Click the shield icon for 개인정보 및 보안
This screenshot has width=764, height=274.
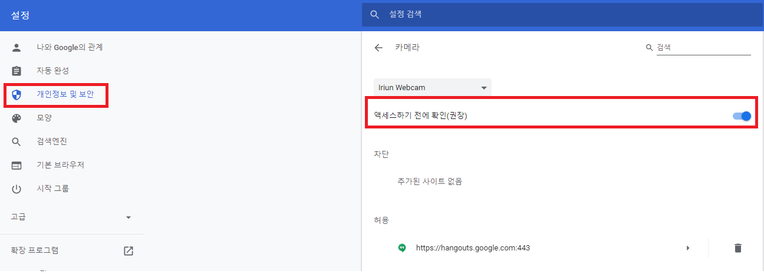click(17, 94)
